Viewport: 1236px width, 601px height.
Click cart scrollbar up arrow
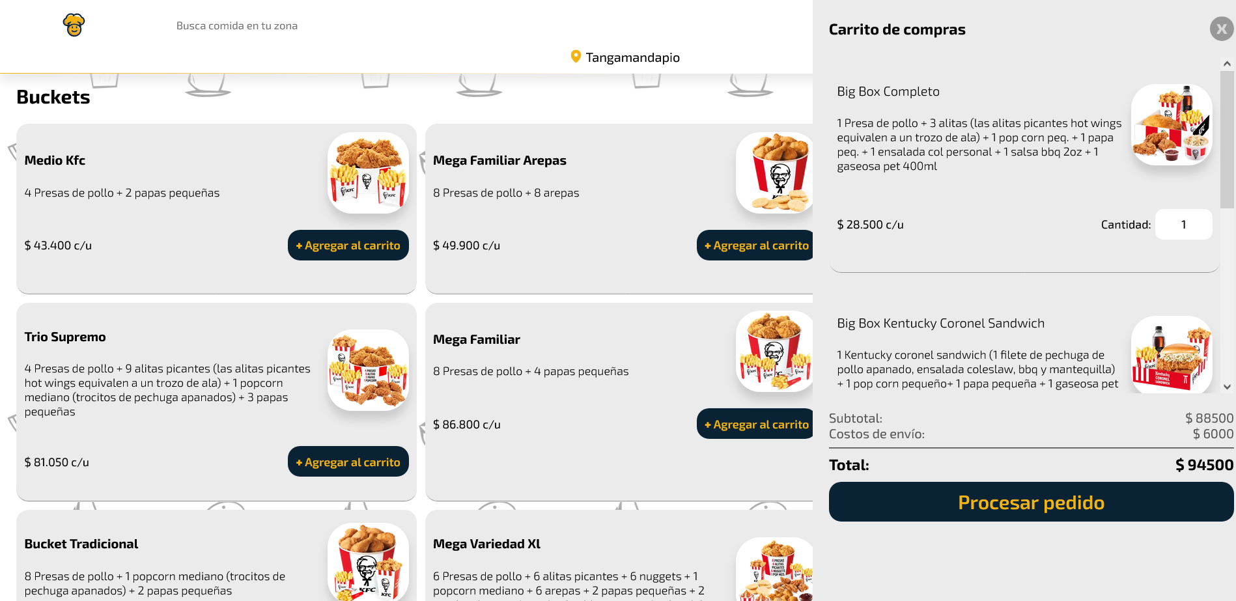pos(1227,64)
